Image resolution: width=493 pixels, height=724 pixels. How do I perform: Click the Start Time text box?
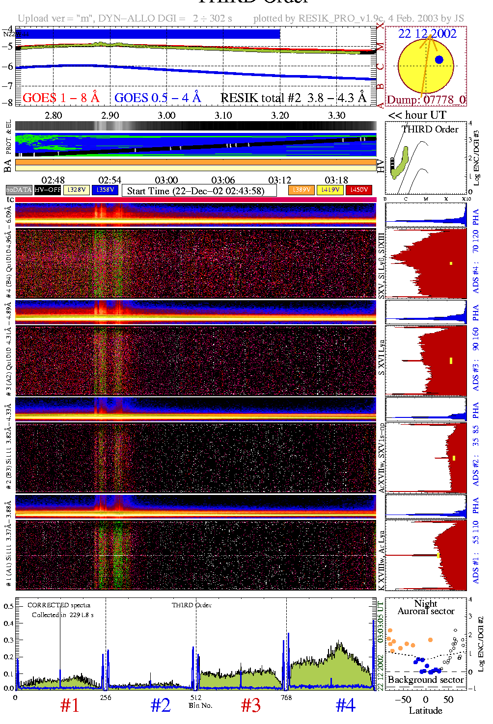tap(199, 191)
